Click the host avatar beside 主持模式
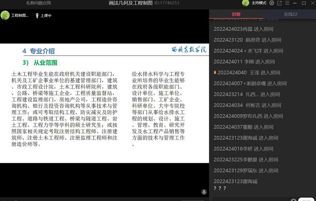 pos(246,3)
